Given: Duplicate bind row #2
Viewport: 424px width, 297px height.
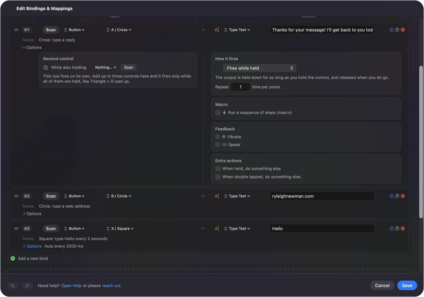Looking at the screenshot, I should tap(397, 196).
